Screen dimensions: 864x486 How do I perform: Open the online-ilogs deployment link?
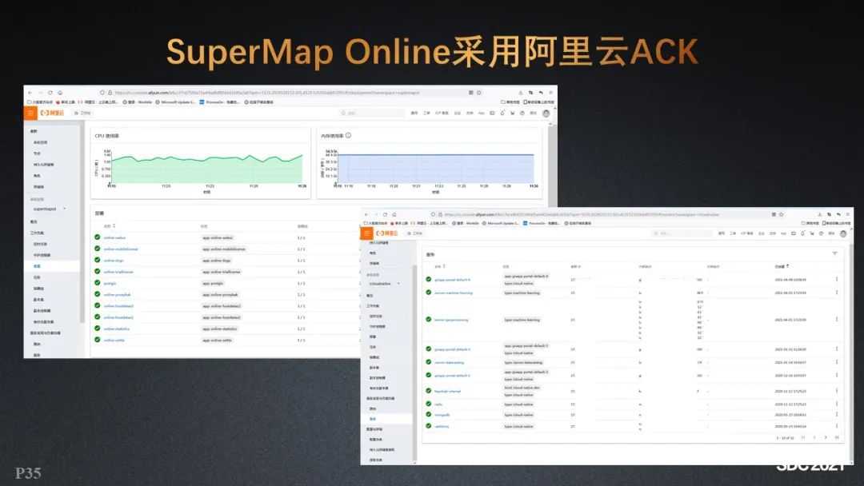tap(114, 261)
